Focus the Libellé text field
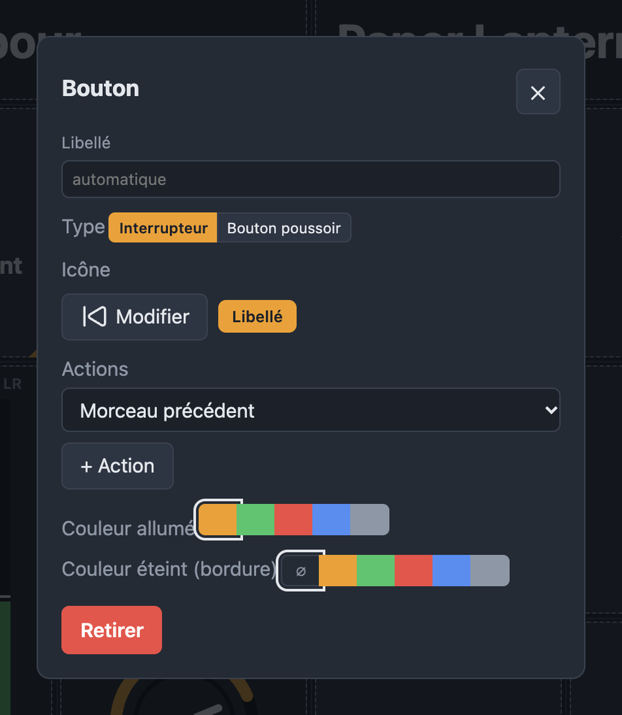This screenshot has height=715, width=622. [x=311, y=179]
